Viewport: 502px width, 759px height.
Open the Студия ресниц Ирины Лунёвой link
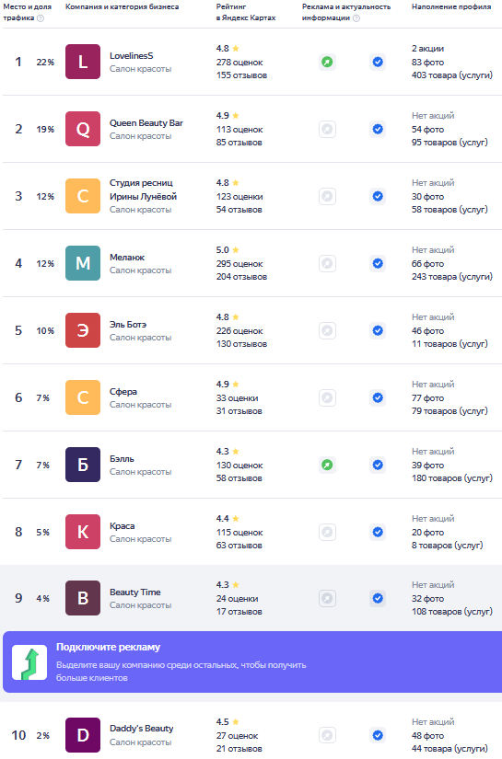[143, 190]
